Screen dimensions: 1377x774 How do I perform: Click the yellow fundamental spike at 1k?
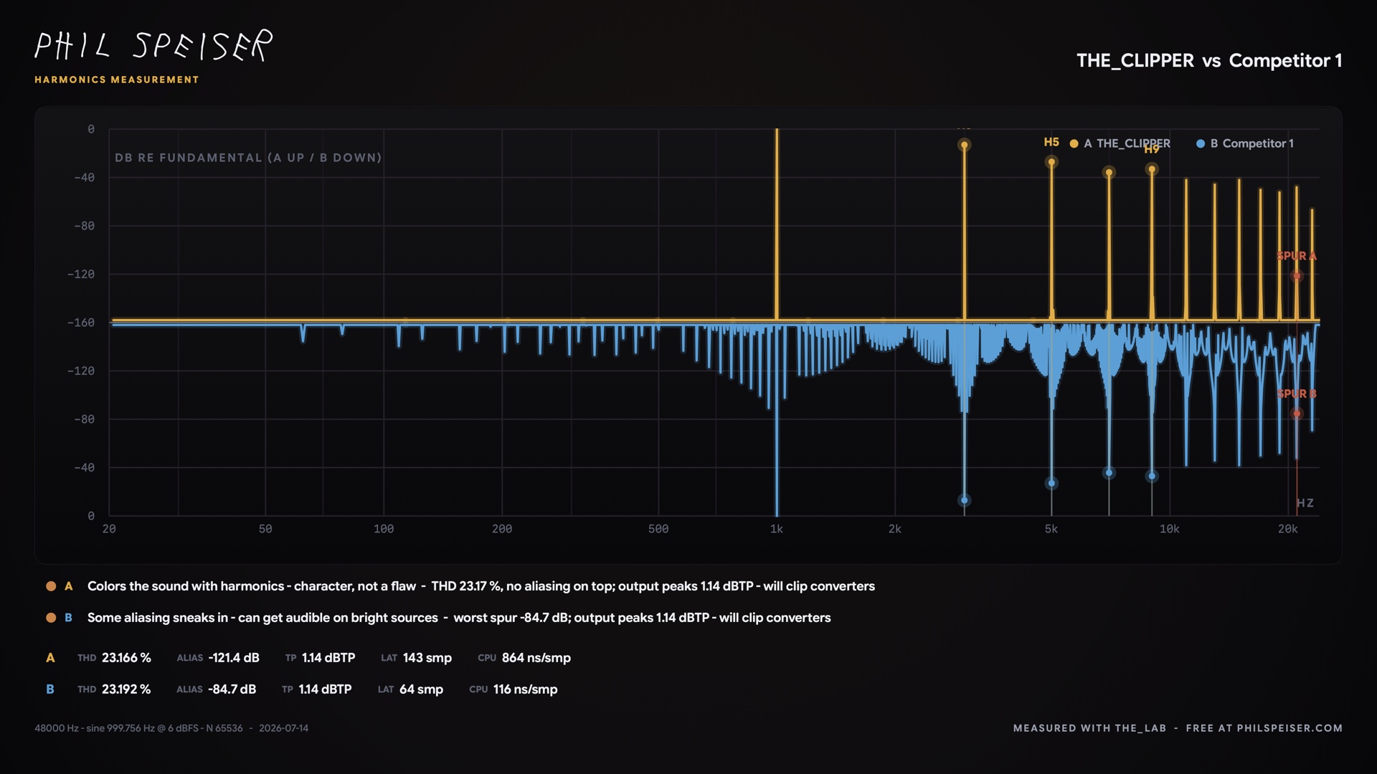[x=777, y=224]
